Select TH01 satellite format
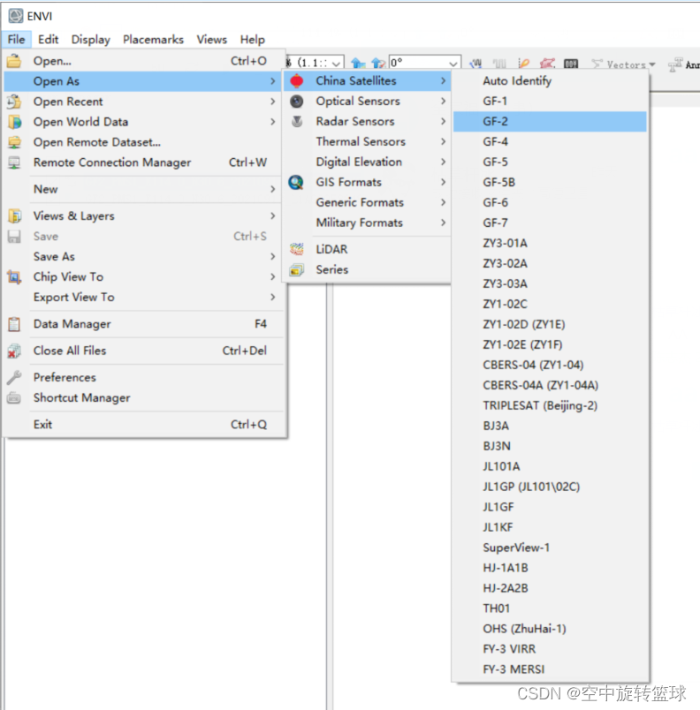This screenshot has width=700, height=710. coord(550,608)
